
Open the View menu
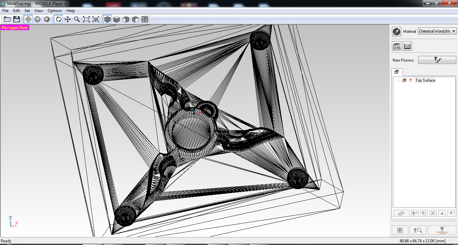tap(39, 11)
